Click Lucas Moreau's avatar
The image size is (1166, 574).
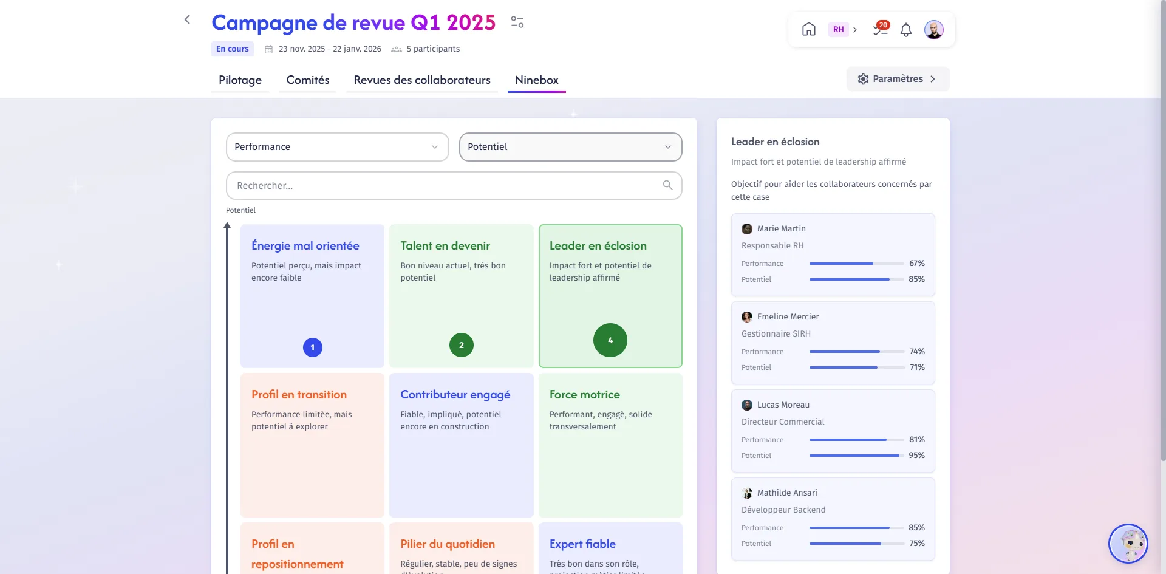coord(747,405)
